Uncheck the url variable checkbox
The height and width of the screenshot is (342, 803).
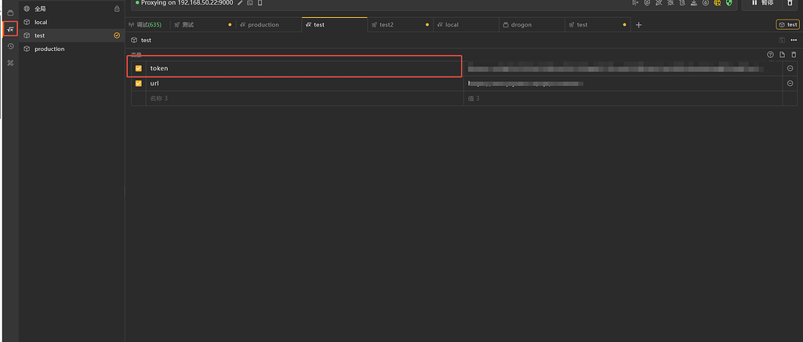tap(138, 83)
